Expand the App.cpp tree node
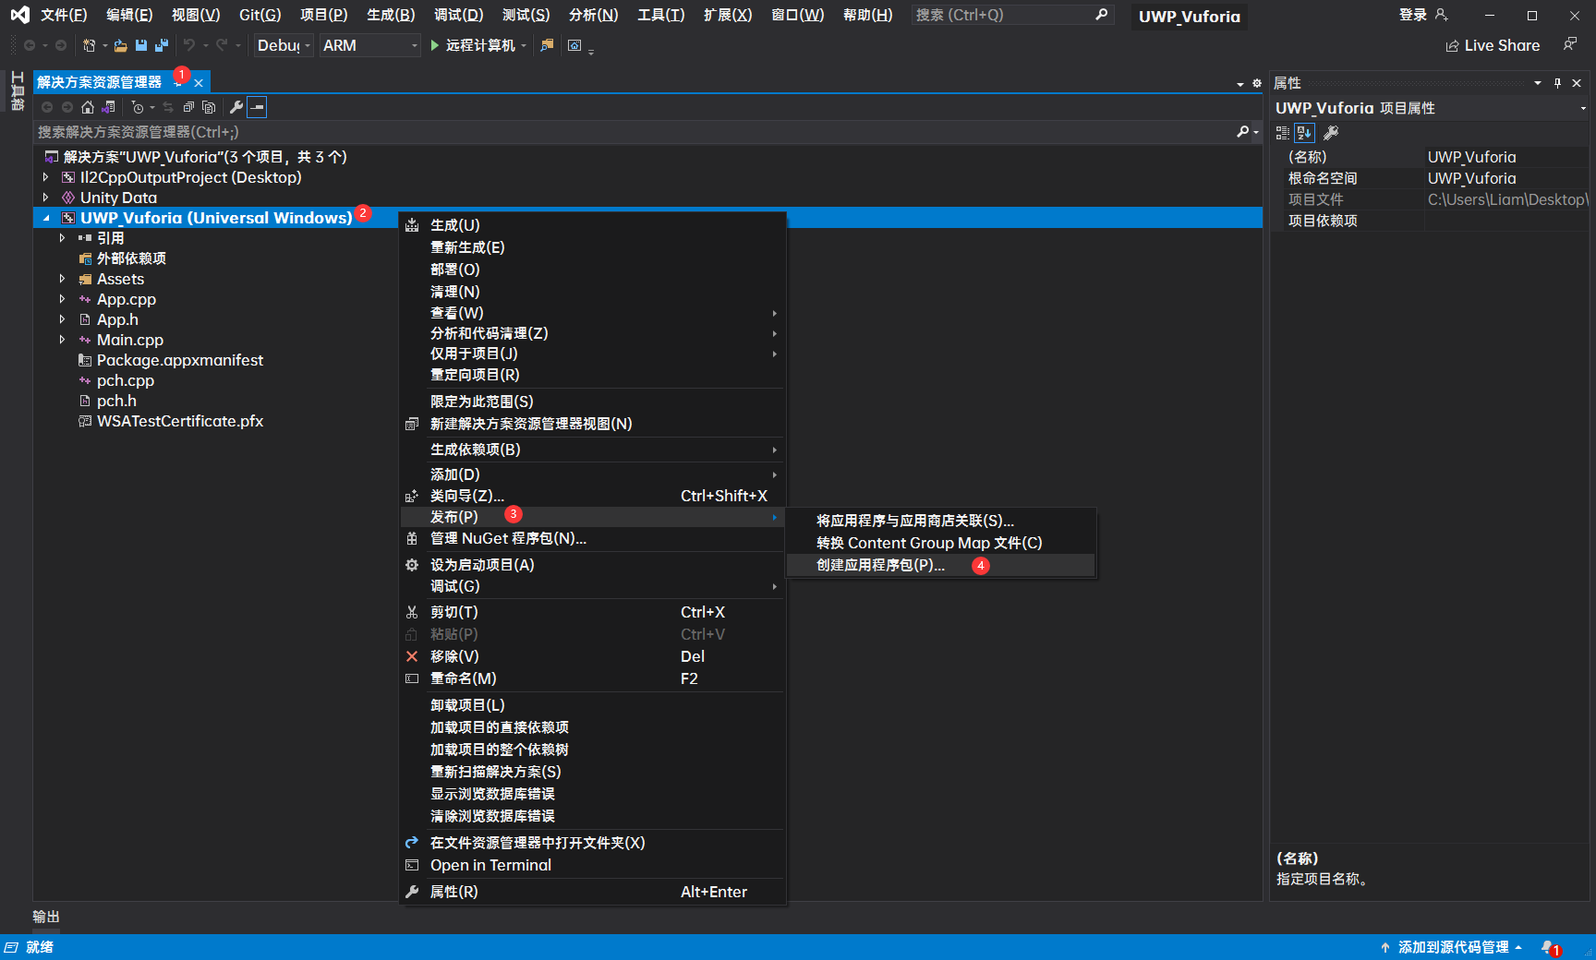Screen dimensions: 1596x960 [62, 299]
